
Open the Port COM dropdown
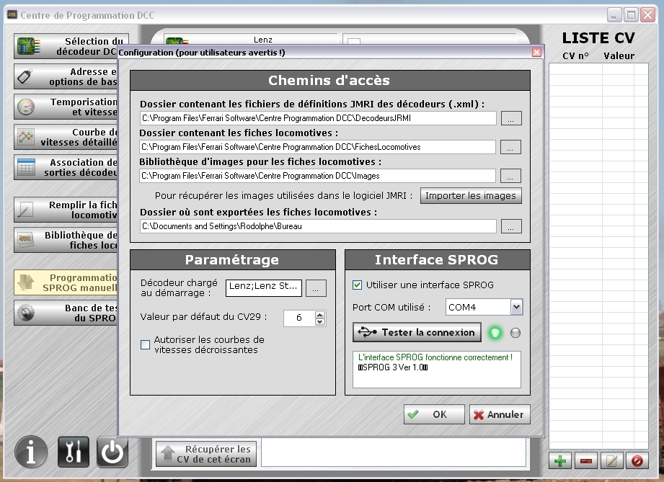click(516, 307)
